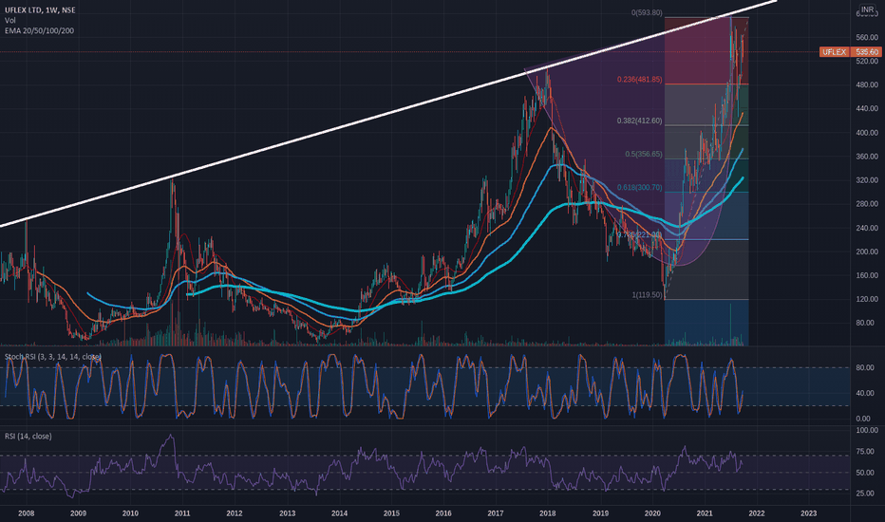Click the 2023 year label on time axis
The height and width of the screenshot is (522, 885).
tap(808, 513)
